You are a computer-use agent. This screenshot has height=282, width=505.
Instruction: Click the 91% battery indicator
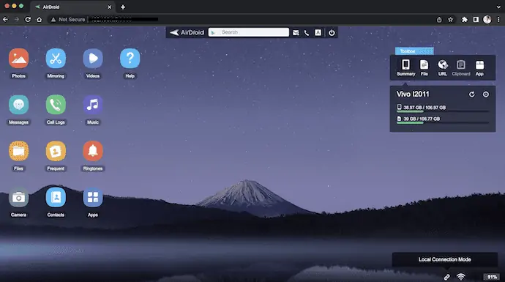point(492,277)
